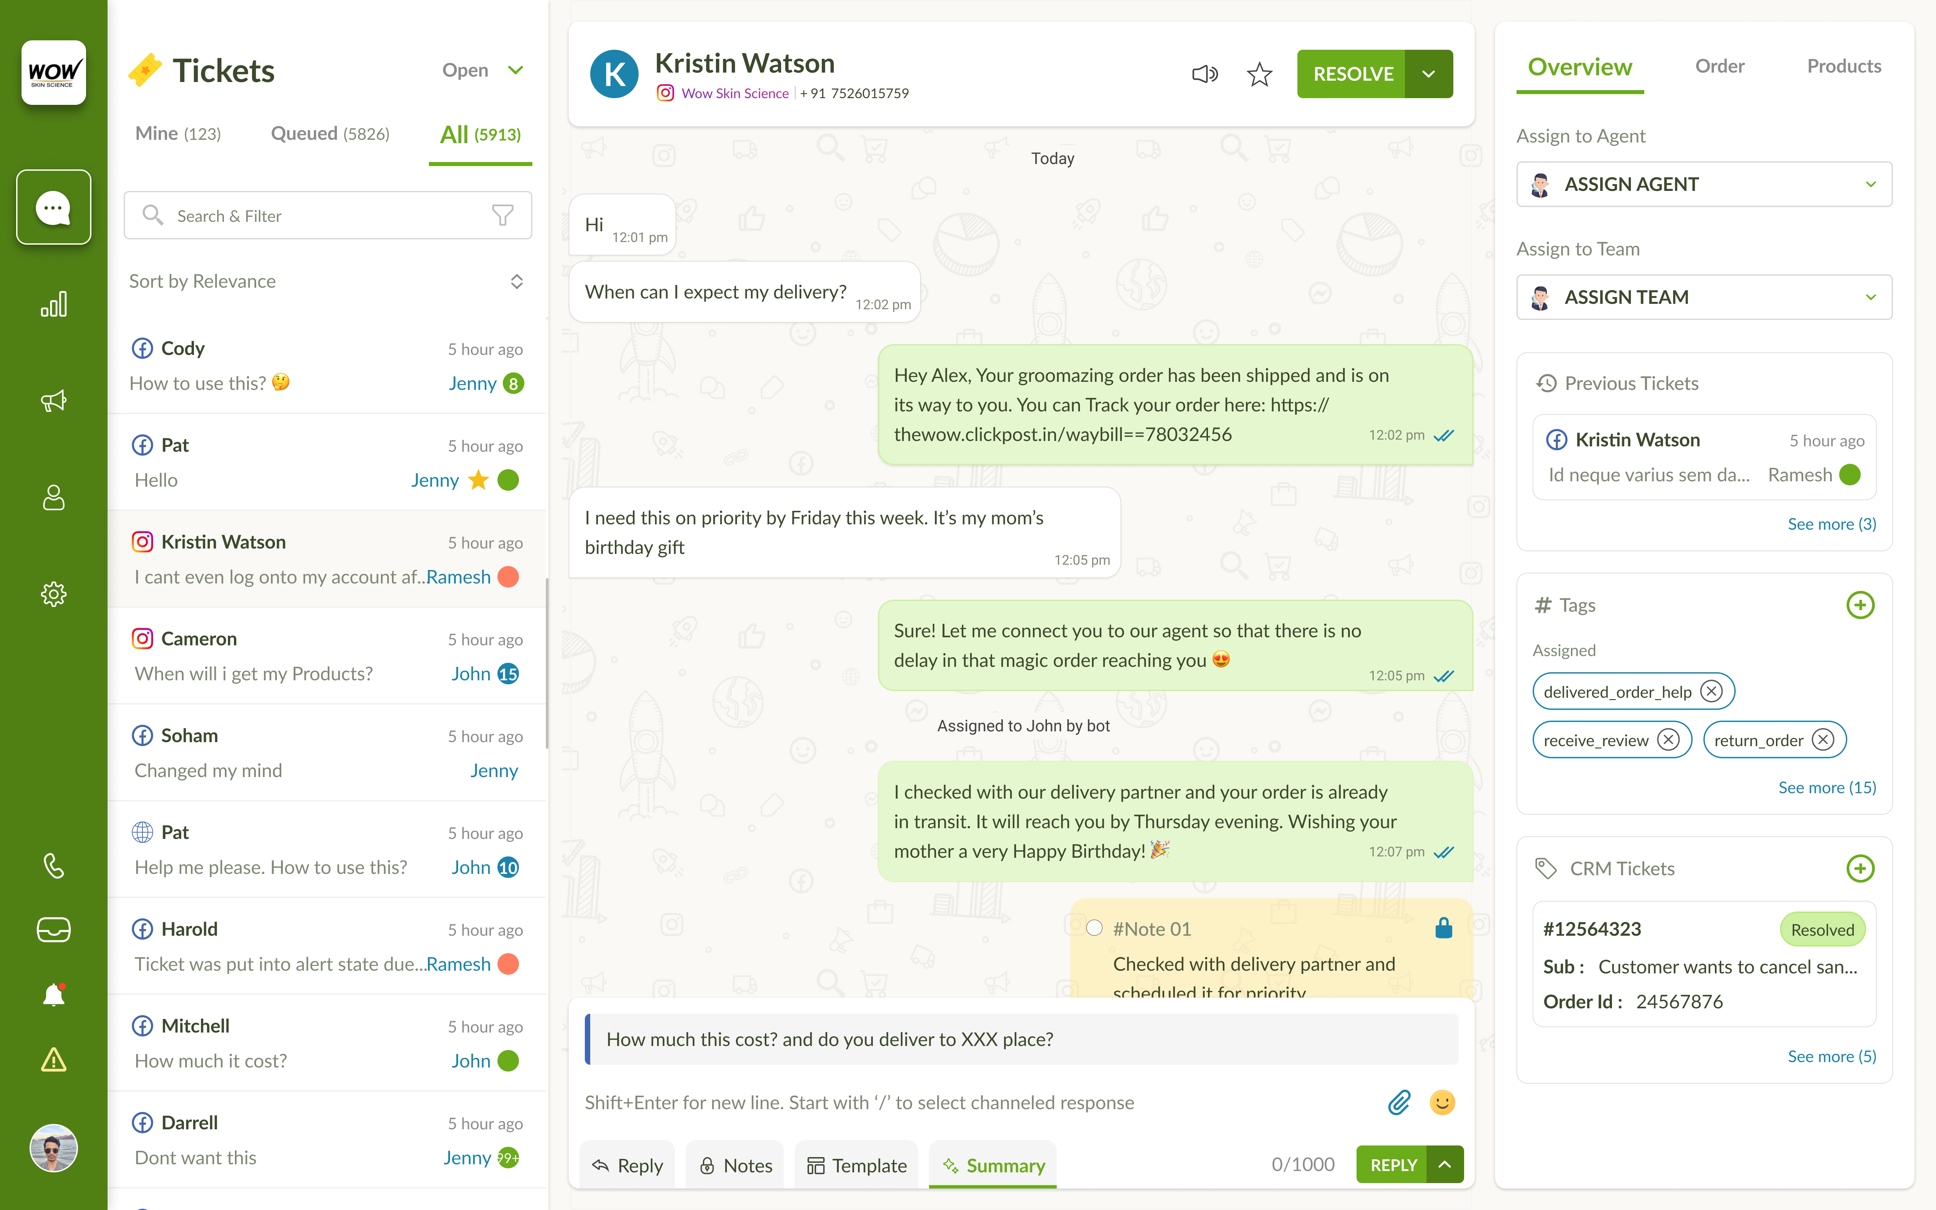Select the Reply composer tab

pos(627,1165)
